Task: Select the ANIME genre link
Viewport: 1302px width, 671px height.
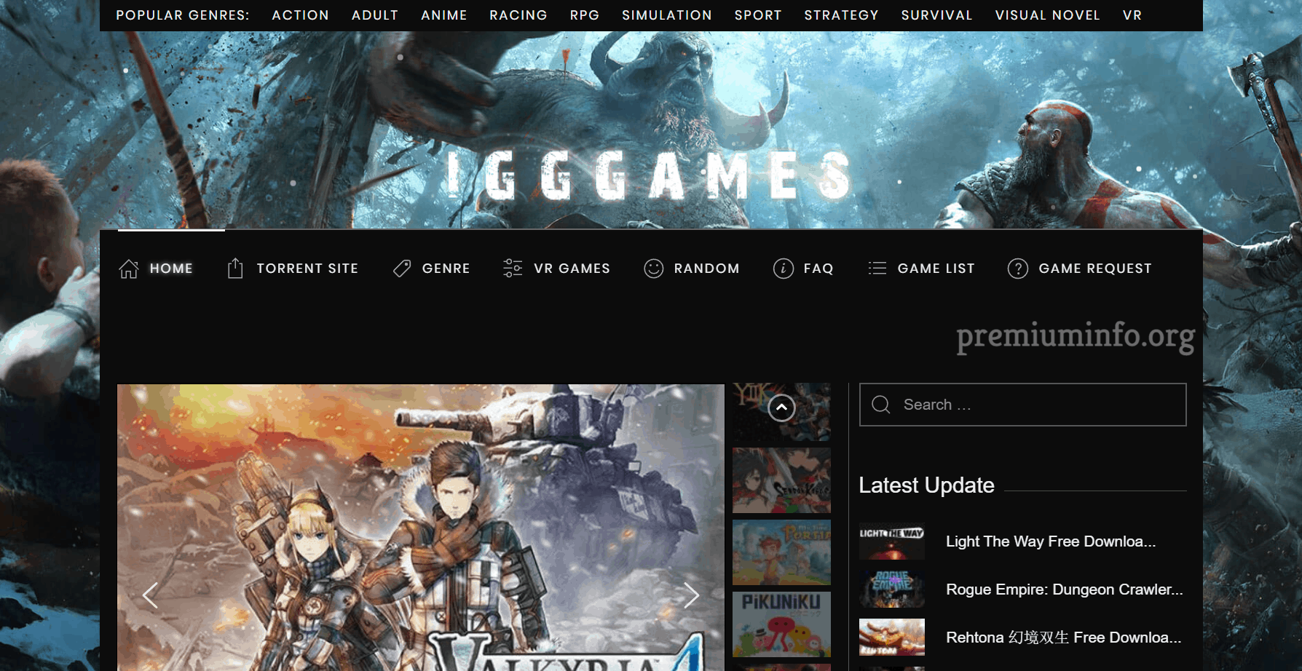Action: pos(444,15)
